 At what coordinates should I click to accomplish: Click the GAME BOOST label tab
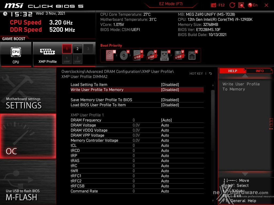pyautogui.click(x=14, y=39)
